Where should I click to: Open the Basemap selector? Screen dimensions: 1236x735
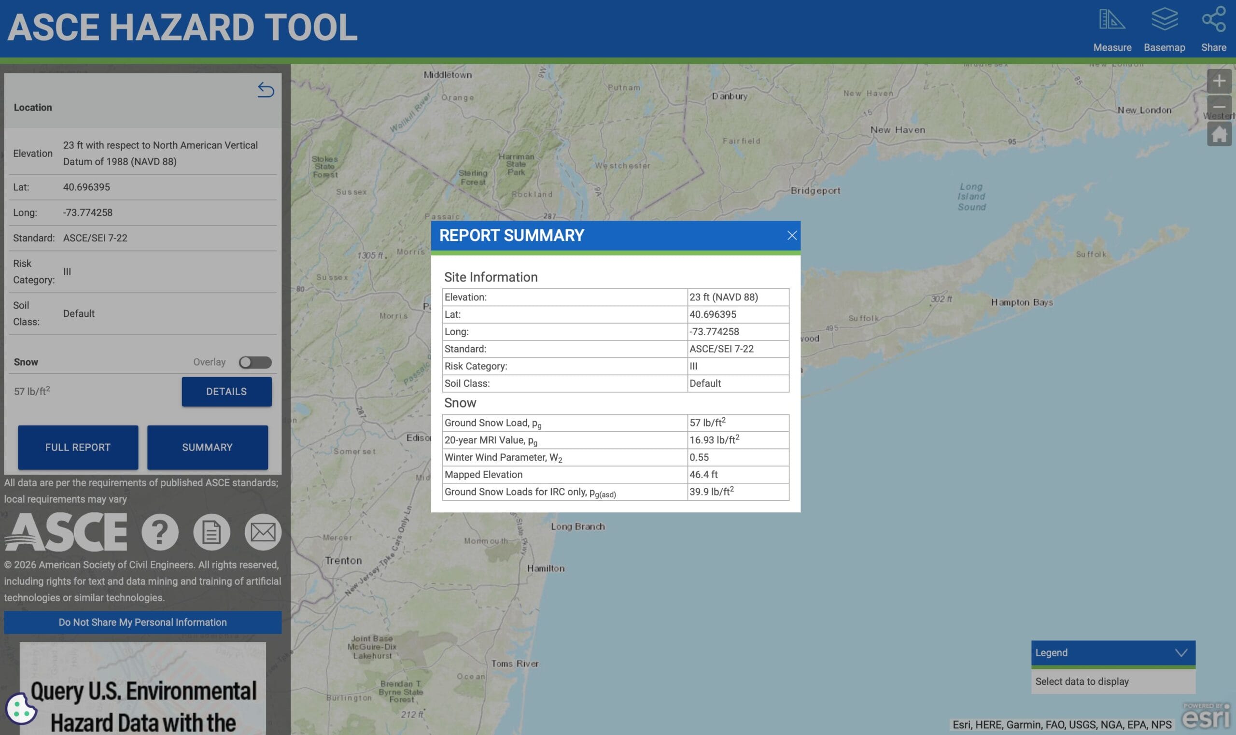point(1164,30)
